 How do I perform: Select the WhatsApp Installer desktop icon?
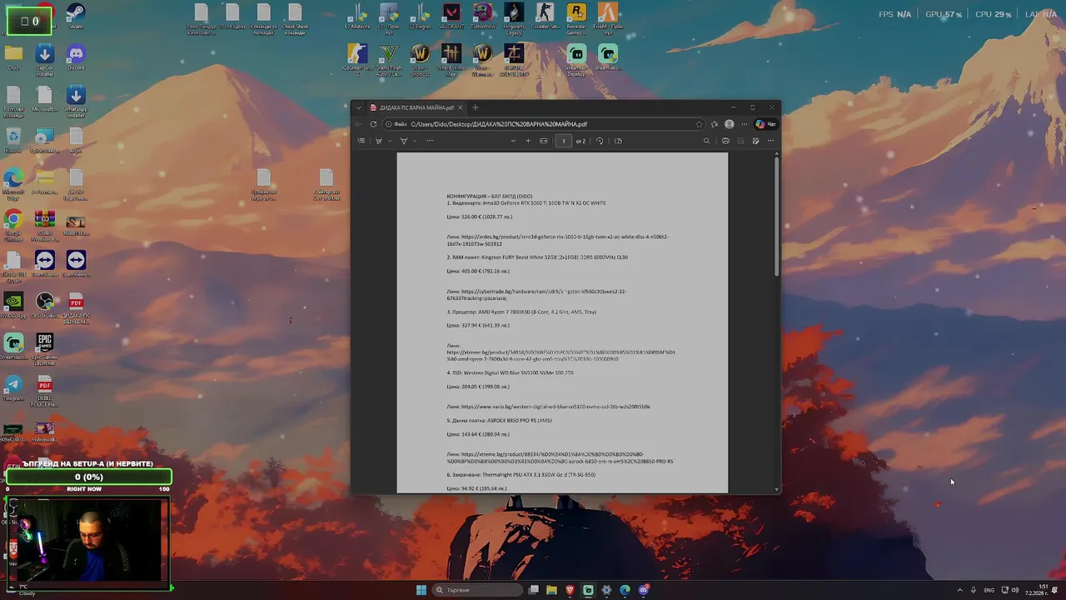click(76, 102)
